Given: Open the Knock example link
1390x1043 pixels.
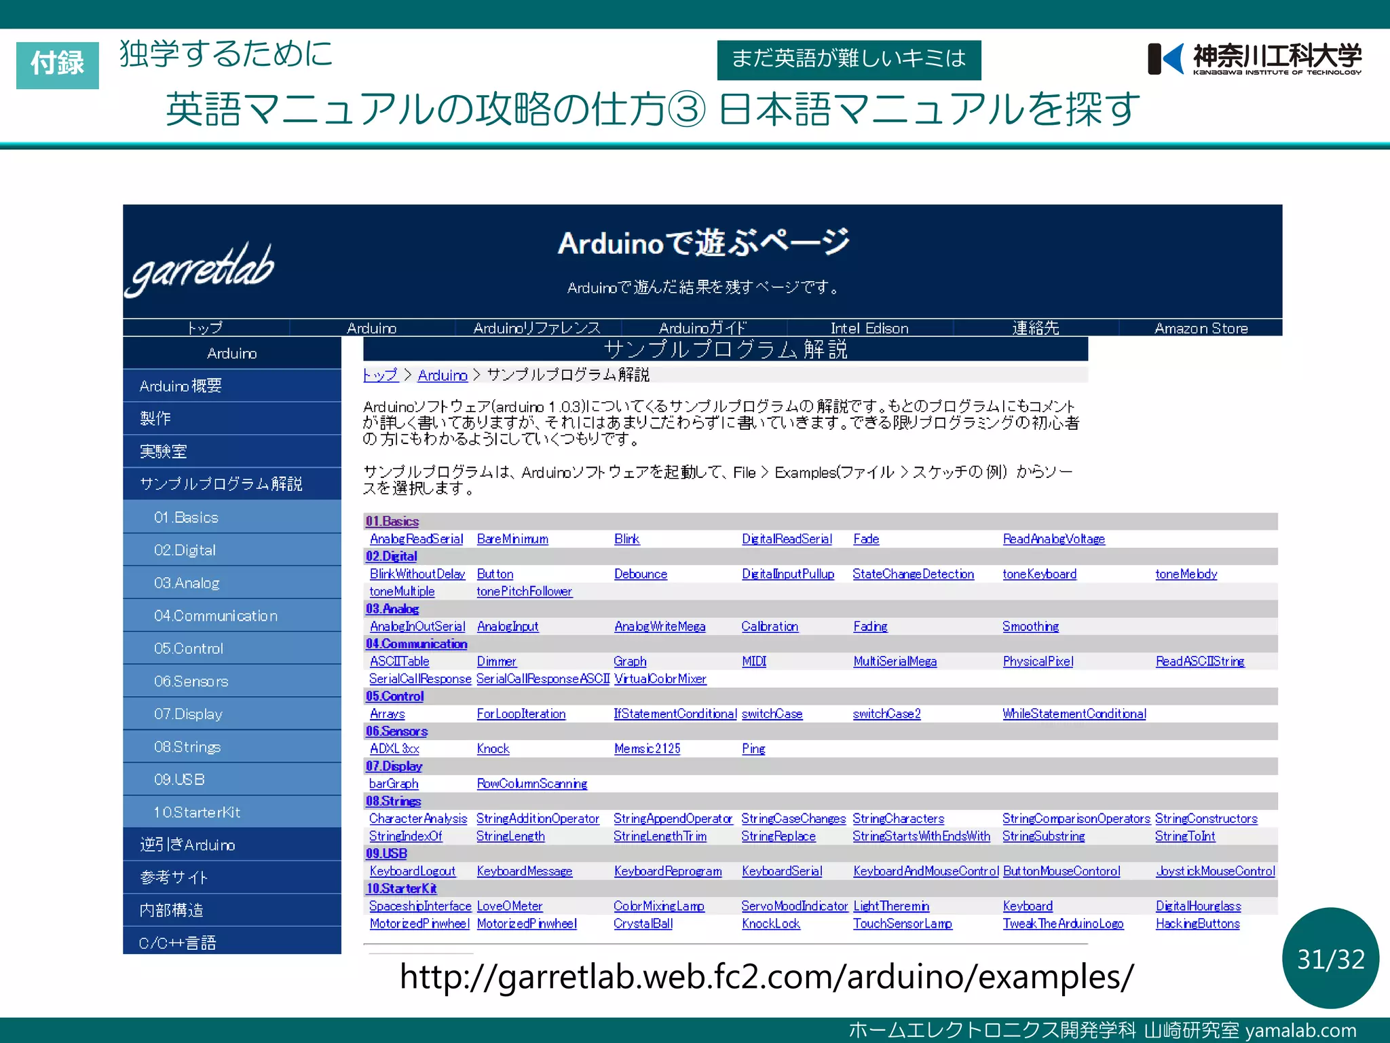Looking at the screenshot, I should point(493,749).
